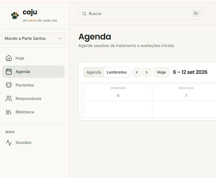This screenshot has height=178, width=216.
Task: Switch to the Lembretes tab
Action: (x=117, y=72)
